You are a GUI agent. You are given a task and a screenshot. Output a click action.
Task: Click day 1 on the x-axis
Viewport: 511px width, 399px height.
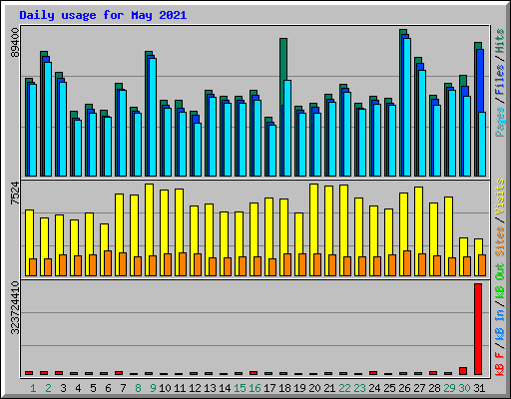[x=33, y=388]
